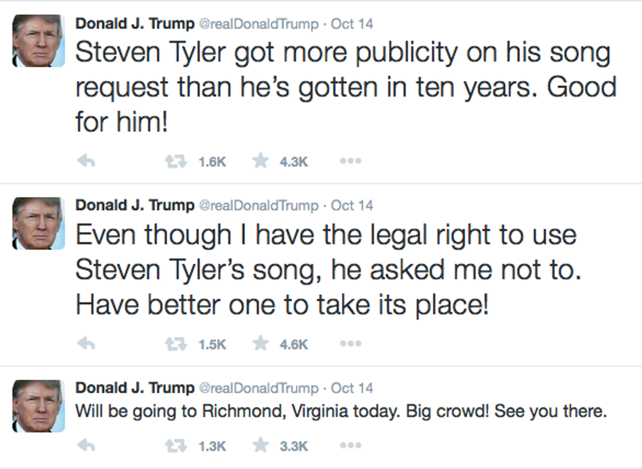The image size is (642, 469).
Task: Favorite the Richmond tweet with 3.3K stars
Action: coord(261,446)
